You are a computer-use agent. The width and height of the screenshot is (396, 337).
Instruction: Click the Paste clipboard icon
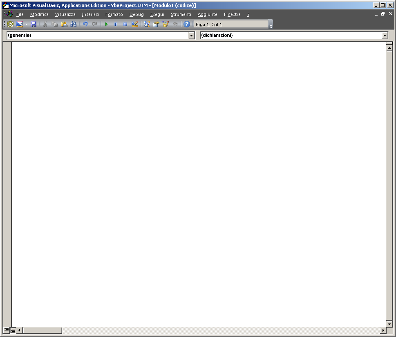click(64, 24)
